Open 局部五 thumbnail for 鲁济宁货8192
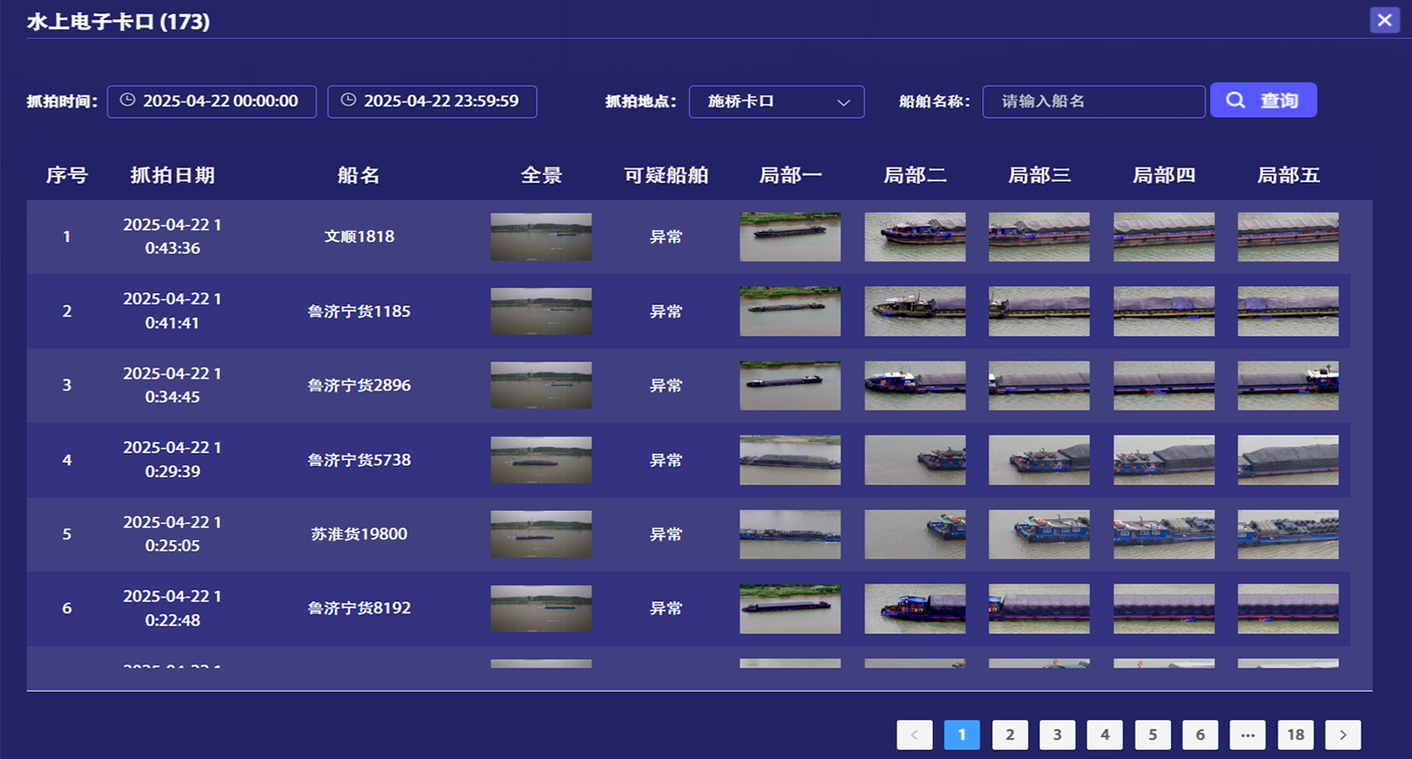This screenshot has width=1412, height=759. (1288, 608)
